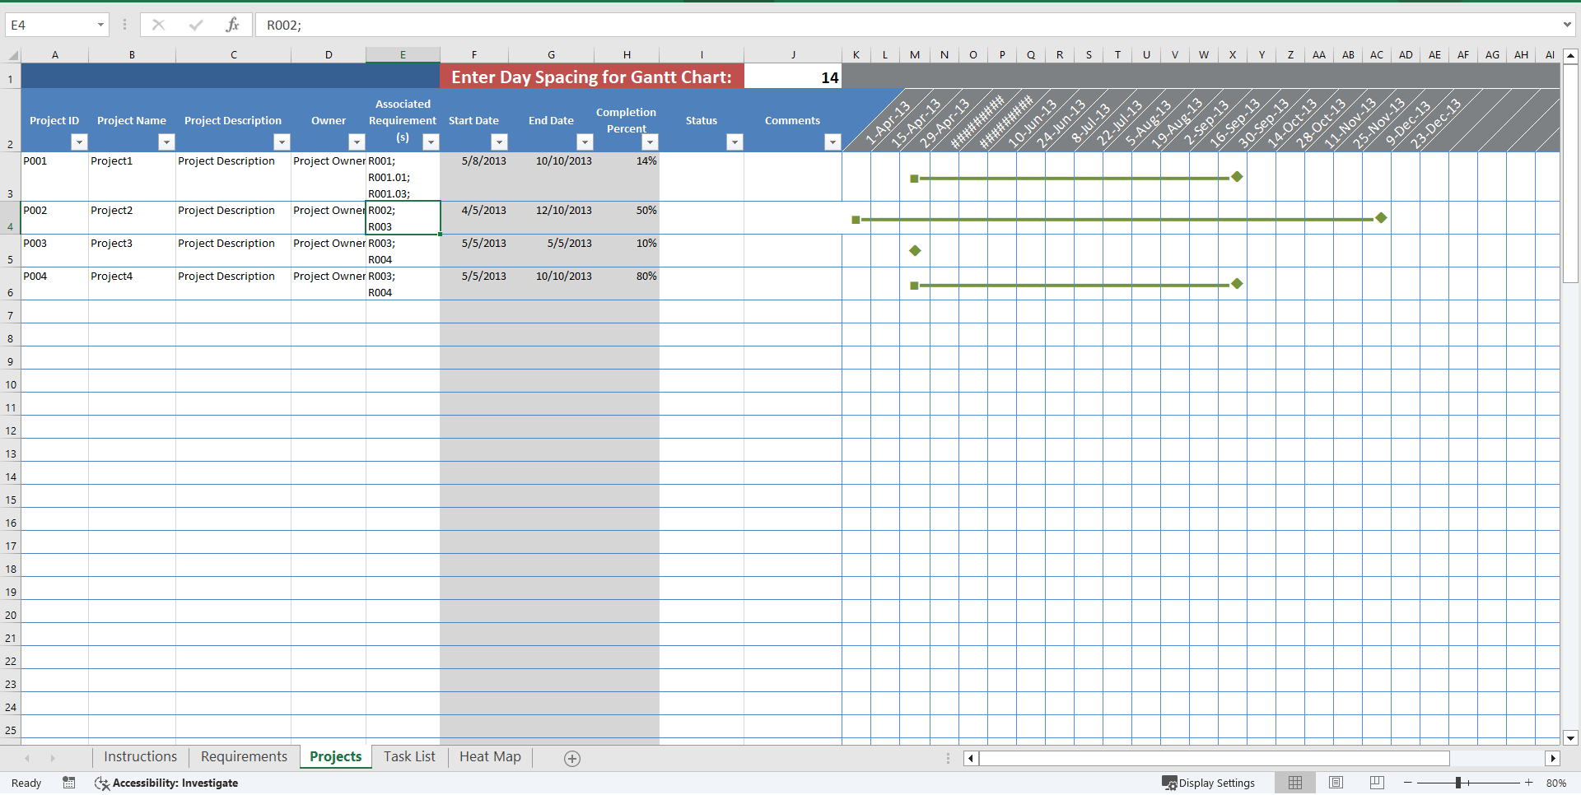Switch to the Task List sheet tab
Screen dimensions: 1581x795
[x=409, y=756]
